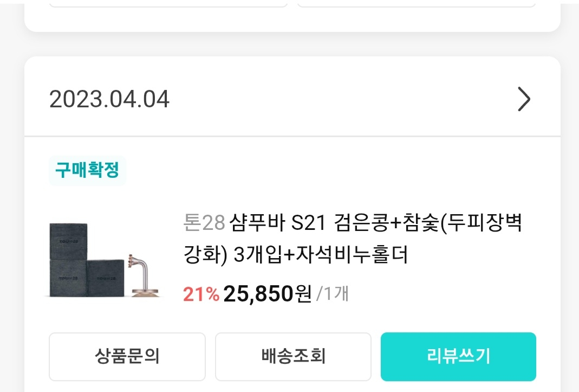Expand the 2023.04.04 order details arrow

click(524, 99)
